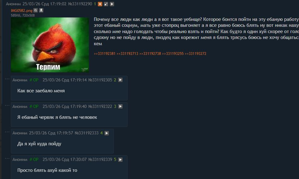Click the arrow icon on post №331192339

(x=120, y=160)
